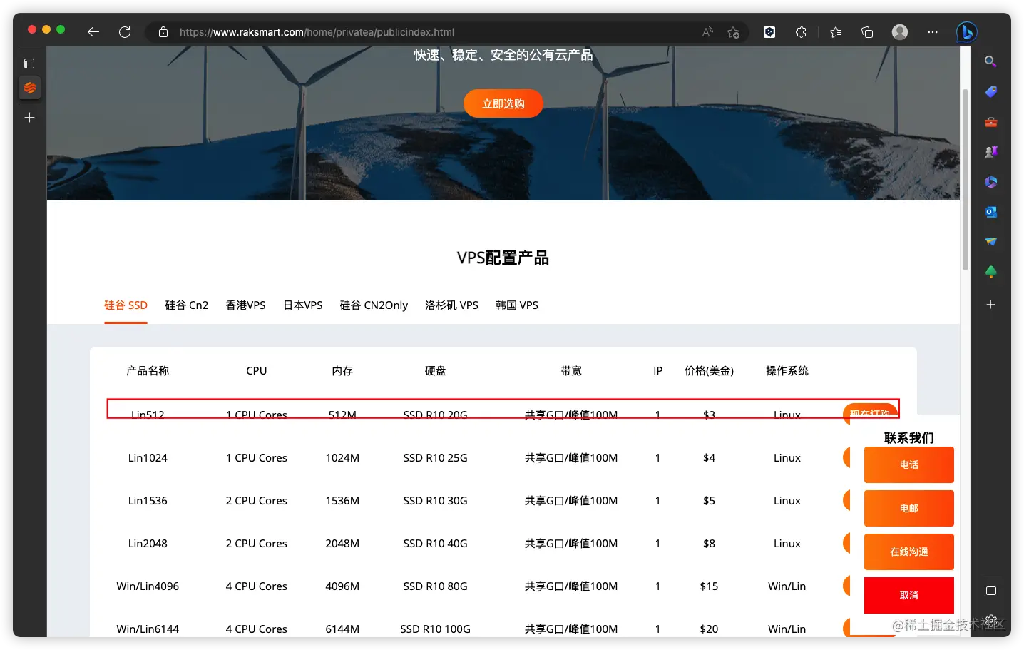The width and height of the screenshot is (1024, 650).
Task: Click 在线沟通 online chat button
Action: [909, 552]
